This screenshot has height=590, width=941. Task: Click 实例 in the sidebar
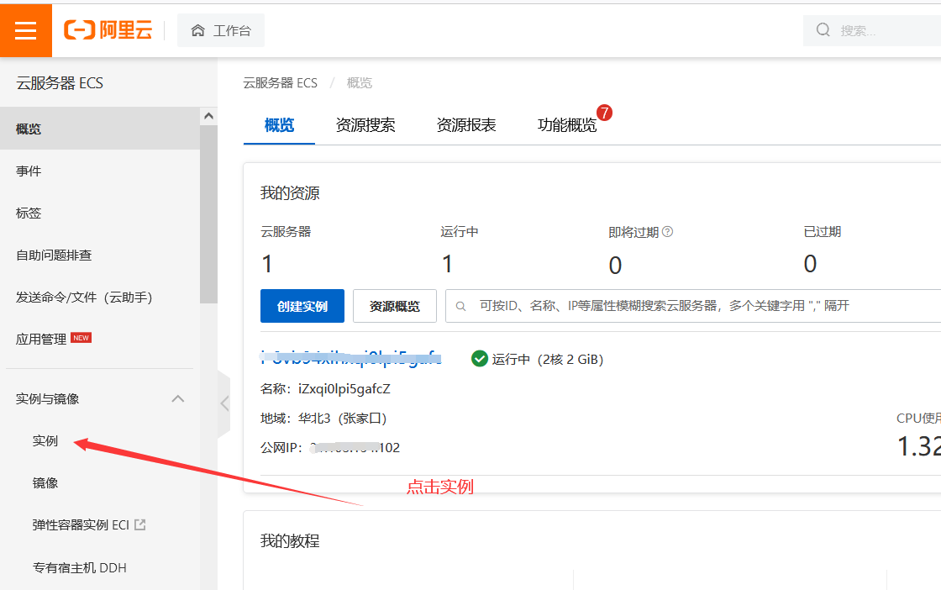point(45,441)
